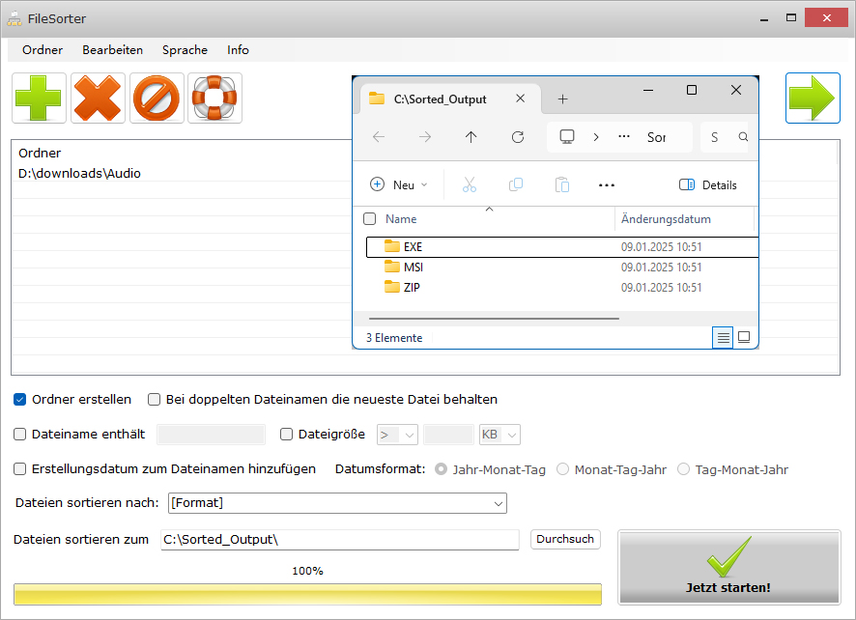856x620 pixels.
Task: Uncheck Ordner erstellen checkbox
Action: pos(19,400)
